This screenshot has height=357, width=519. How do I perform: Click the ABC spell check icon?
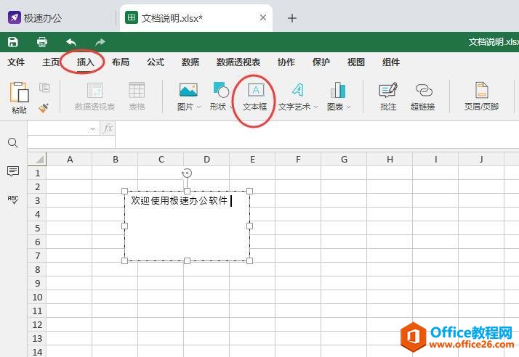13,200
